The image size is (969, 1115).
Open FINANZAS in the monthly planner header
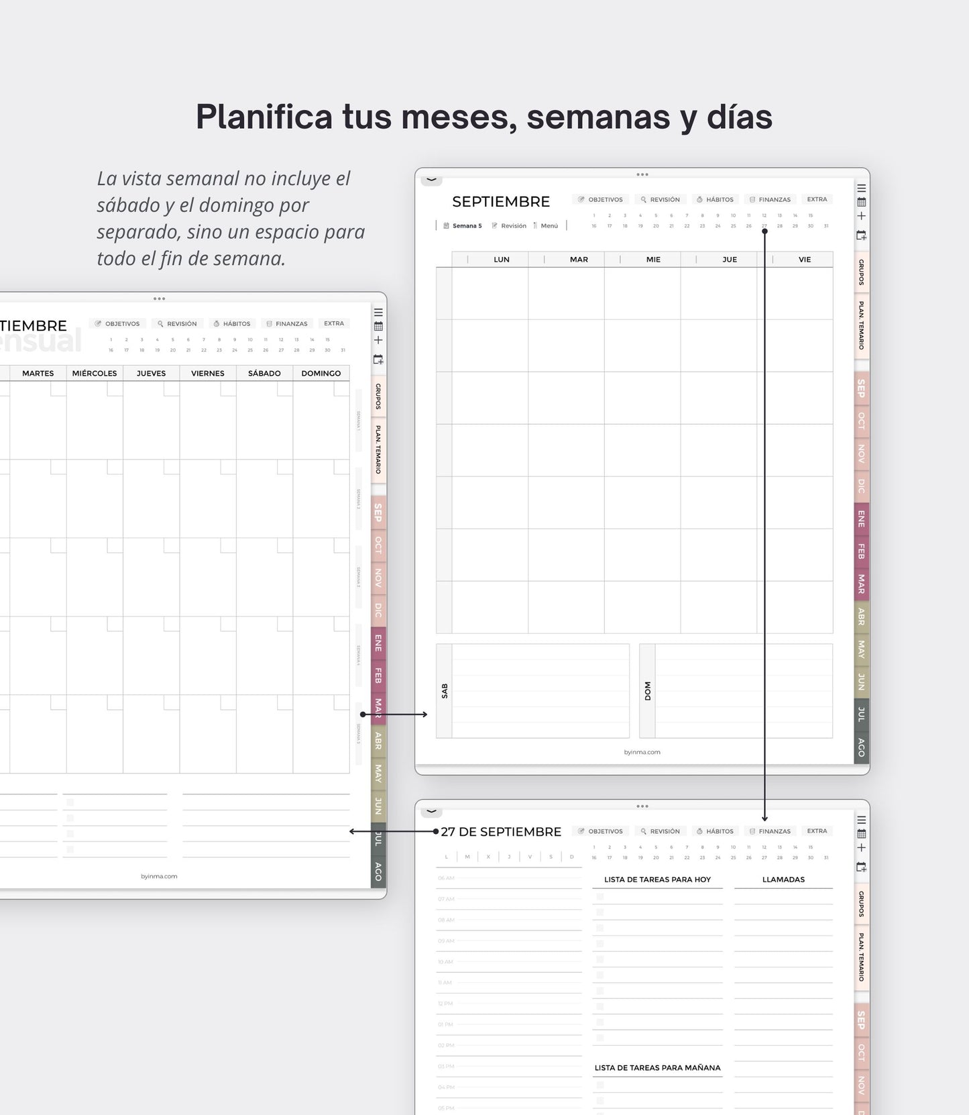[x=287, y=324]
